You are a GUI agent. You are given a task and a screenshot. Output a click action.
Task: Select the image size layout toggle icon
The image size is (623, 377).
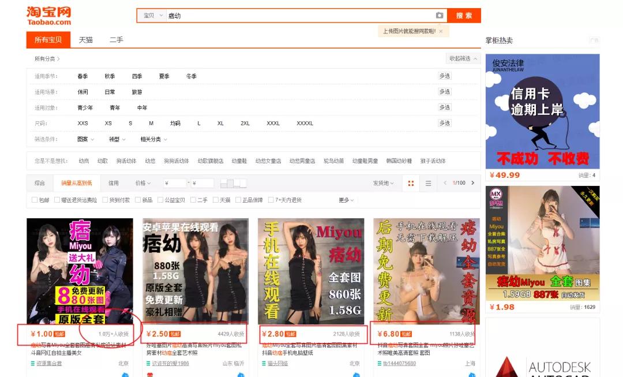[233, 184]
